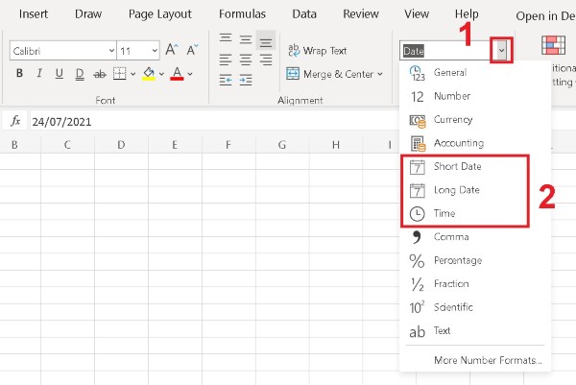Viewport: 576px width, 385px height.
Task: Open the Formulas tab
Action: tap(242, 14)
